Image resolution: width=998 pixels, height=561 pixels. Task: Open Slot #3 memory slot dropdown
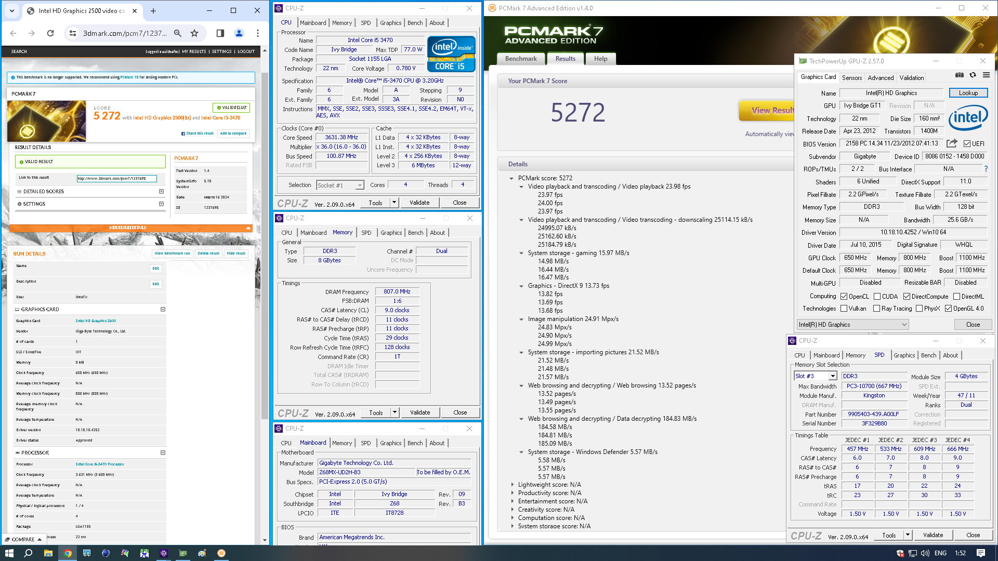[x=816, y=376]
